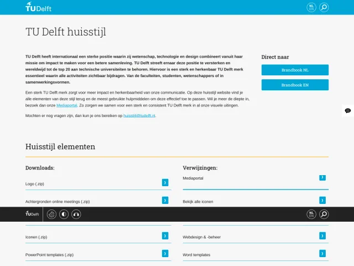Click the TU Delft huisstijl page title
Image resolution: width=354 pixels, height=266 pixels.
pyautogui.click(x=66, y=32)
